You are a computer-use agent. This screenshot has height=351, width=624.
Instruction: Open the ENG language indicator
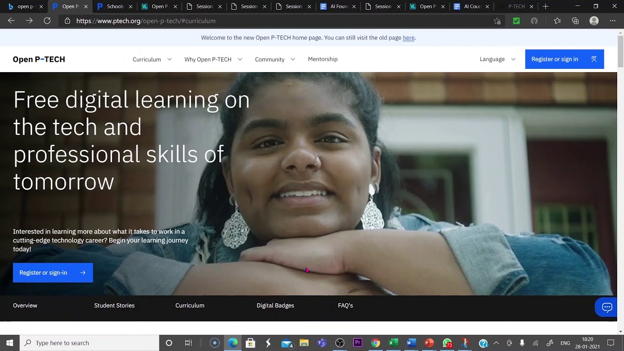click(x=565, y=343)
